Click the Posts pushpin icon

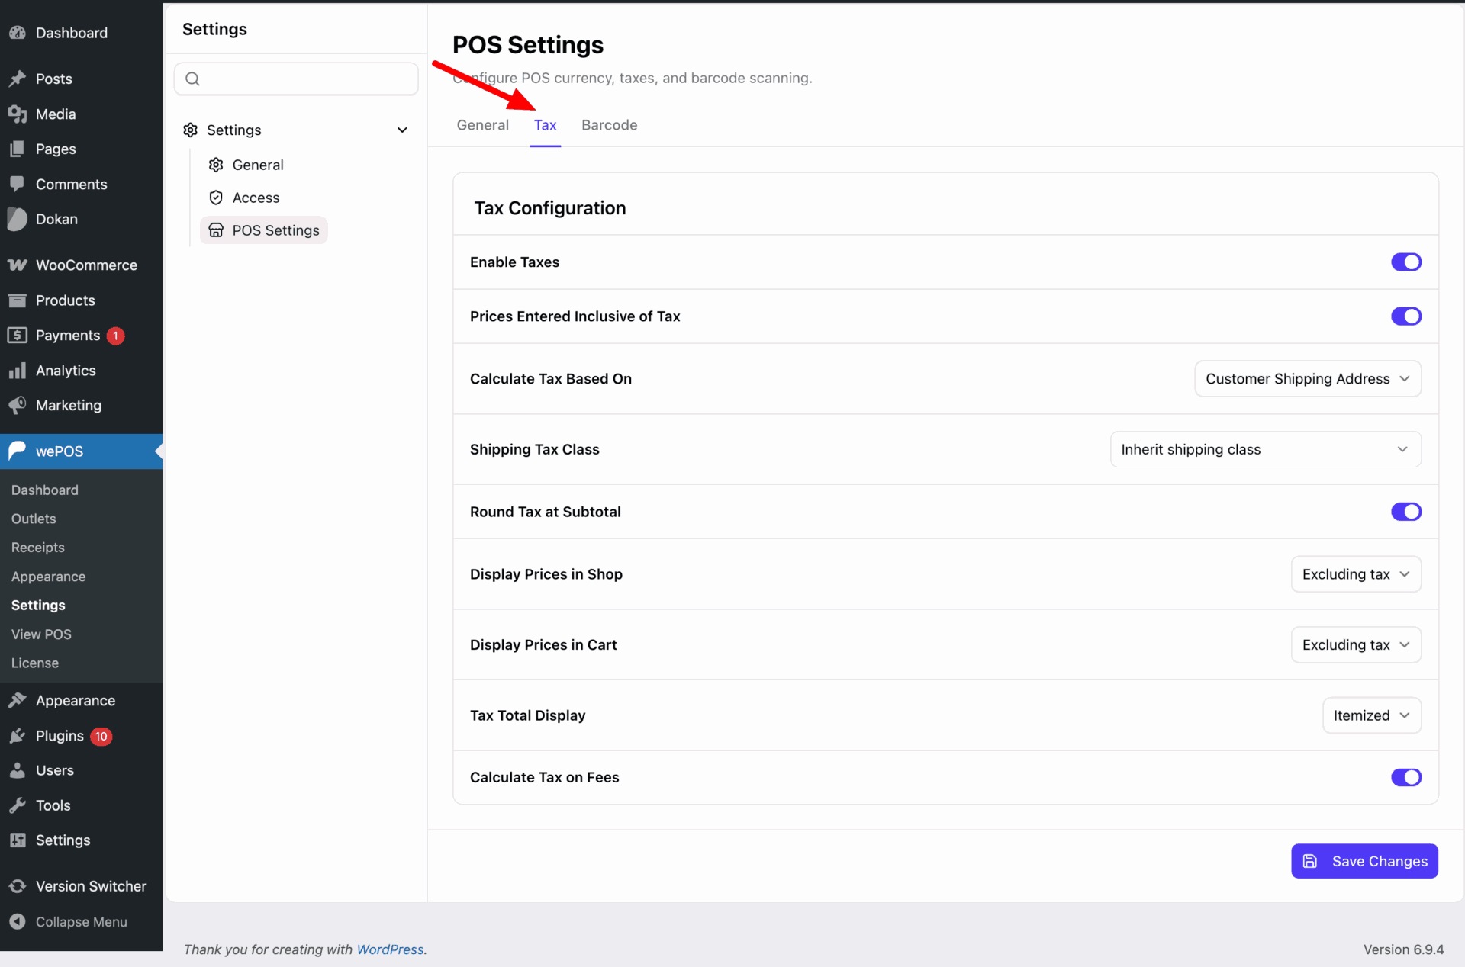17,79
